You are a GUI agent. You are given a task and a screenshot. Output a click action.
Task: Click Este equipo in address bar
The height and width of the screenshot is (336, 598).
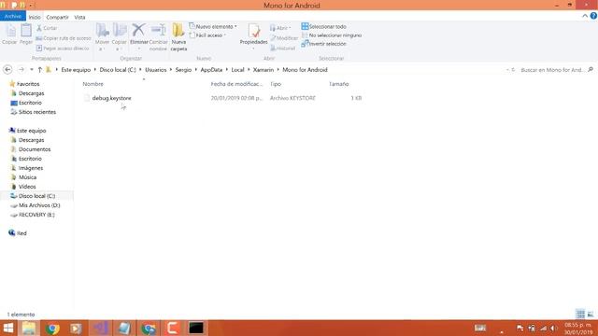76,70
